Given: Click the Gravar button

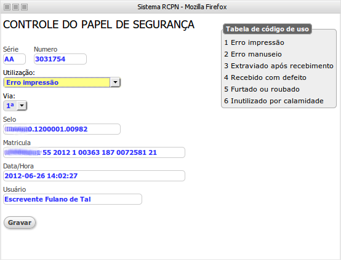Looking at the screenshot, I should pos(20,223).
